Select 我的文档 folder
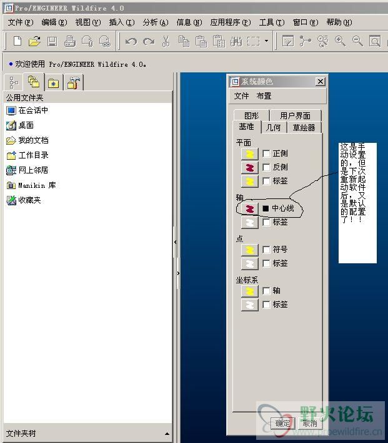The height and width of the screenshot is (443, 388). point(27,140)
